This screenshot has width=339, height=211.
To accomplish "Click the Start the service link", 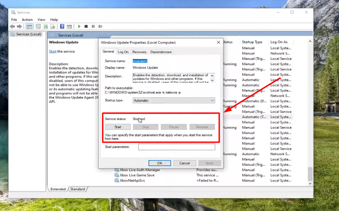I will (x=53, y=51).
